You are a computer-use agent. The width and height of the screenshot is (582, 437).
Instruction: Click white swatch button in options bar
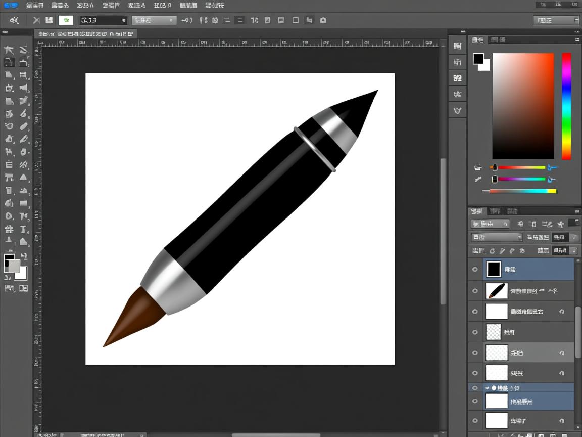pos(66,20)
